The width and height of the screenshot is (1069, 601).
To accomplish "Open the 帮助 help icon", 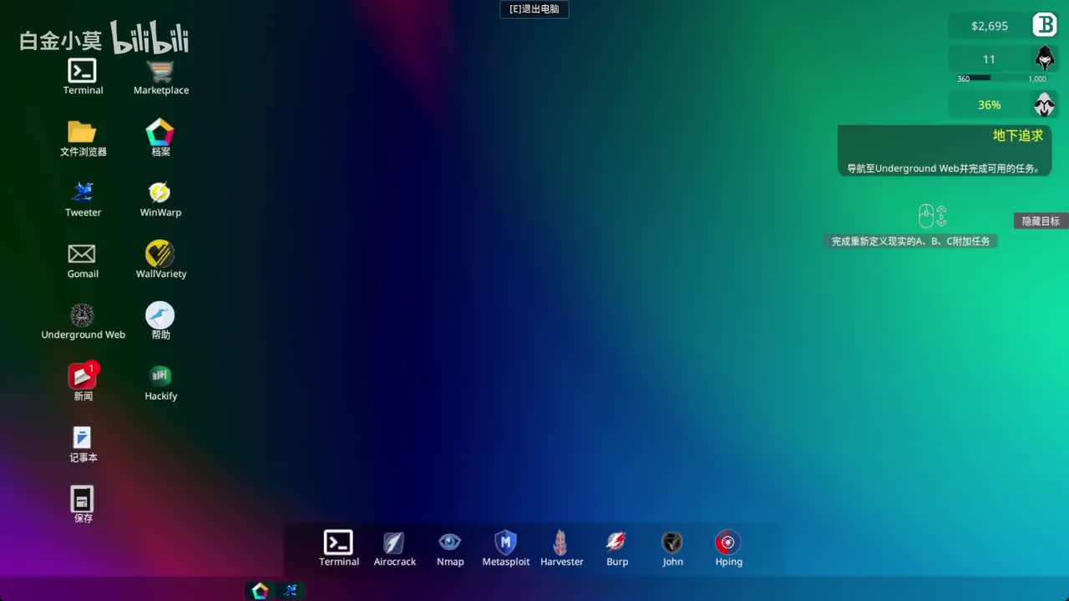I will (x=160, y=316).
